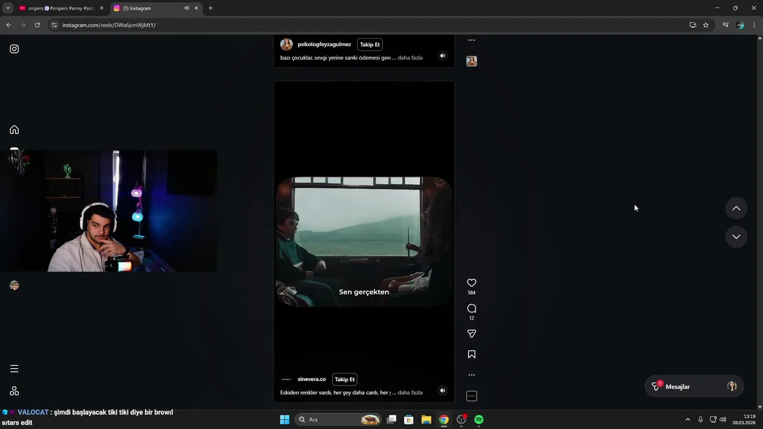Open the hamburger More menu in sidebar
This screenshot has width=763, height=429.
14,369
